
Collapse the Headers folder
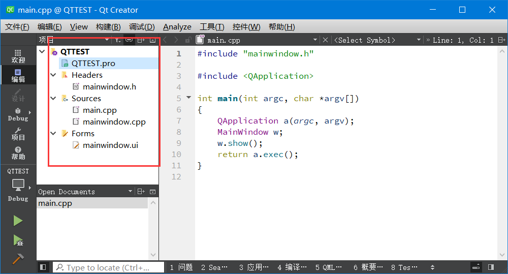click(x=53, y=75)
